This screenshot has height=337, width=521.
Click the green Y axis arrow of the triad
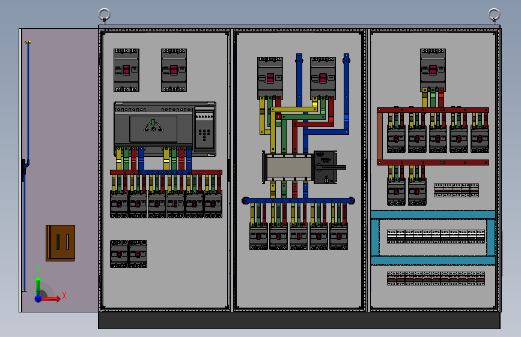tap(38, 285)
